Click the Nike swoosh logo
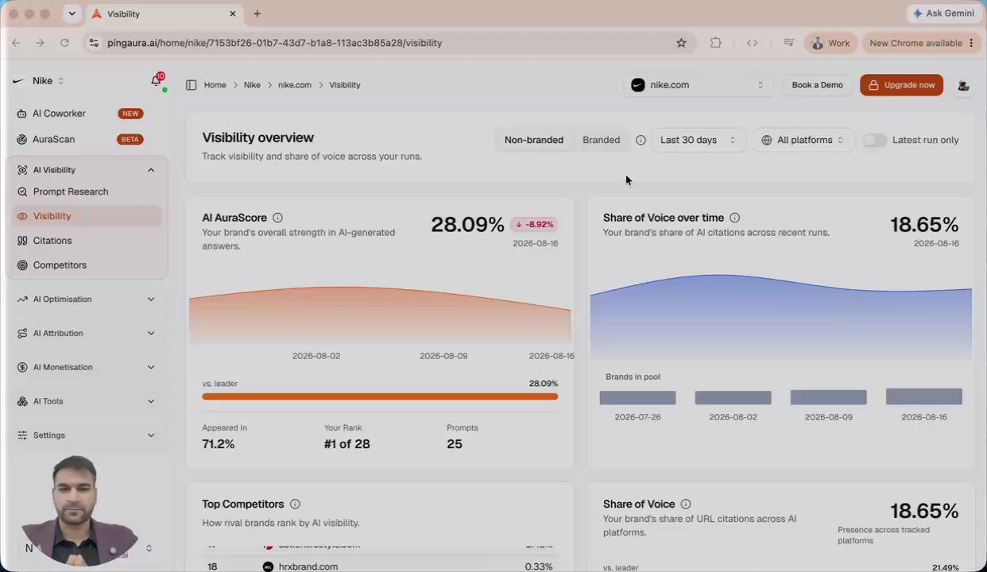The image size is (987, 572). 19,81
